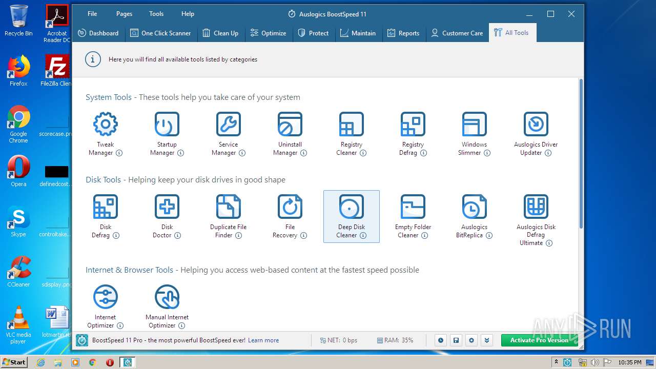Launch Auslogics Driver Updater
Viewport: 656px width, 369px height.
536,134
